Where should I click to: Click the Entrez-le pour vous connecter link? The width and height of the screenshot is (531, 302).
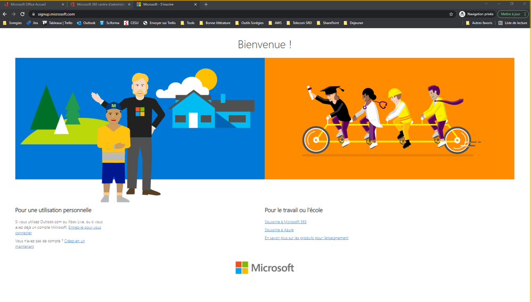85,227
